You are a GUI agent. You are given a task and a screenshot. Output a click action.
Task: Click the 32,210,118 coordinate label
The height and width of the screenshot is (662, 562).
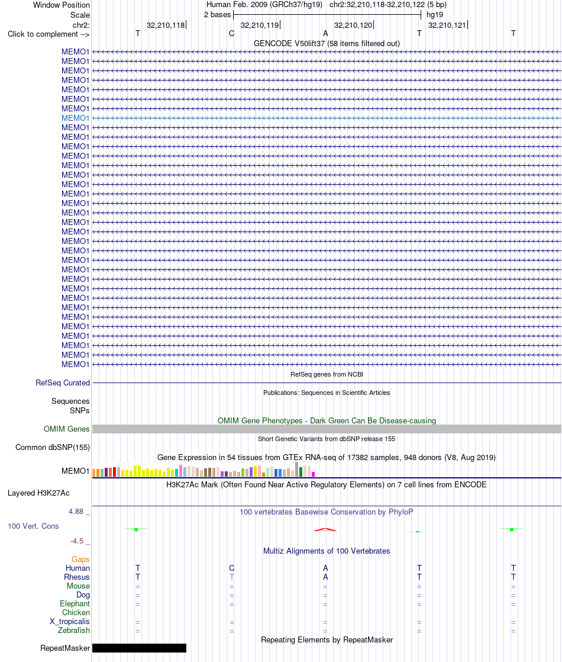[x=166, y=25]
